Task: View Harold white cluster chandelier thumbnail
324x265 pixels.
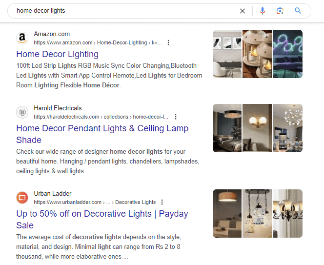Action: (x=288, y=128)
